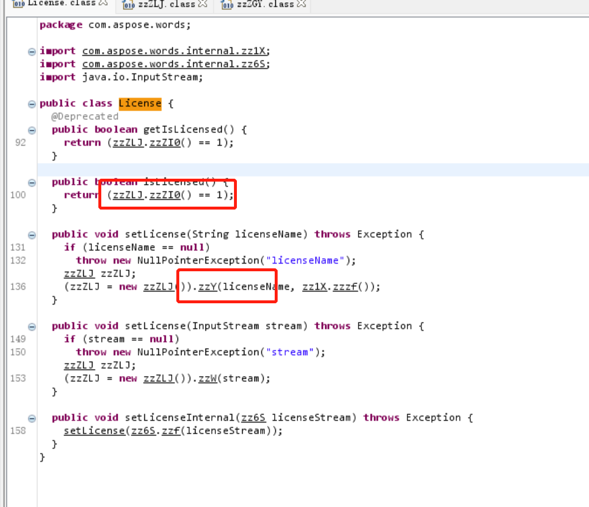Open zzZLJ type declaration above line 136
This screenshot has width=589, height=507.
click(79, 274)
